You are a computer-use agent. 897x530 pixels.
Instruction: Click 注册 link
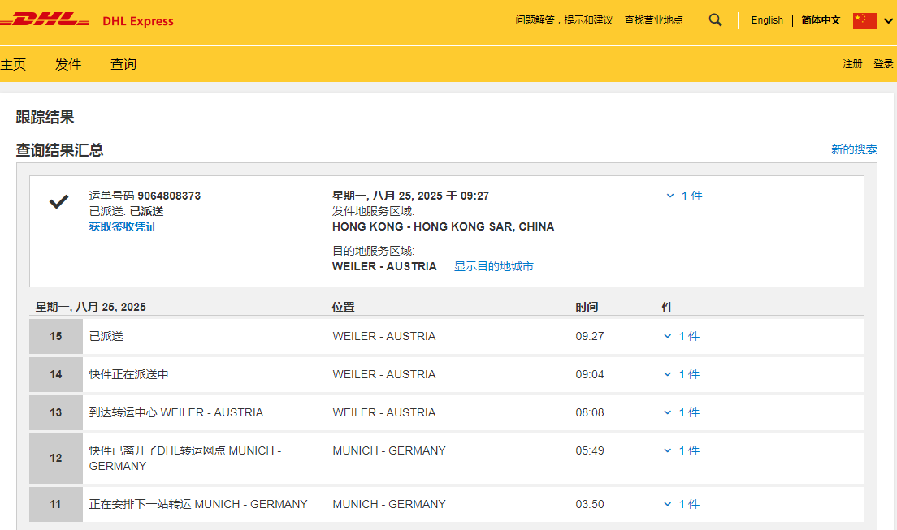(x=852, y=63)
